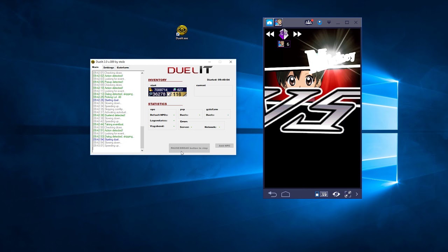Click the Android back arrow in BlueStacks
The height and width of the screenshot is (252, 448).
pyautogui.click(x=272, y=194)
